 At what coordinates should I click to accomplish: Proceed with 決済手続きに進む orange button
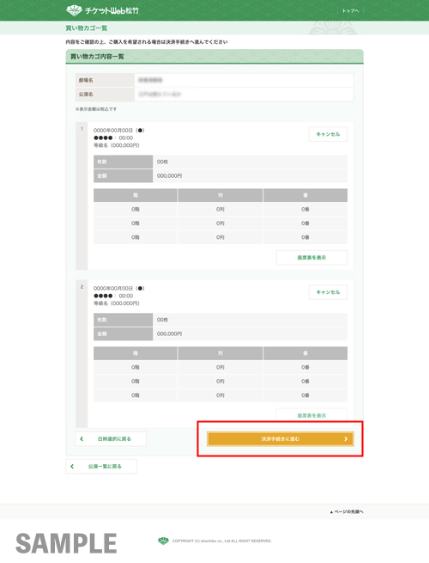[x=281, y=438]
